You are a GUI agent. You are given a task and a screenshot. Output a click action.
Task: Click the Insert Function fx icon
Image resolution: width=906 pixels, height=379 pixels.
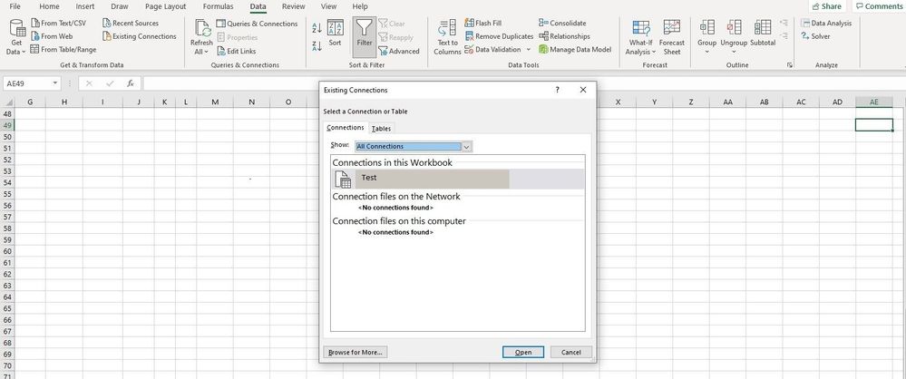pyautogui.click(x=131, y=83)
